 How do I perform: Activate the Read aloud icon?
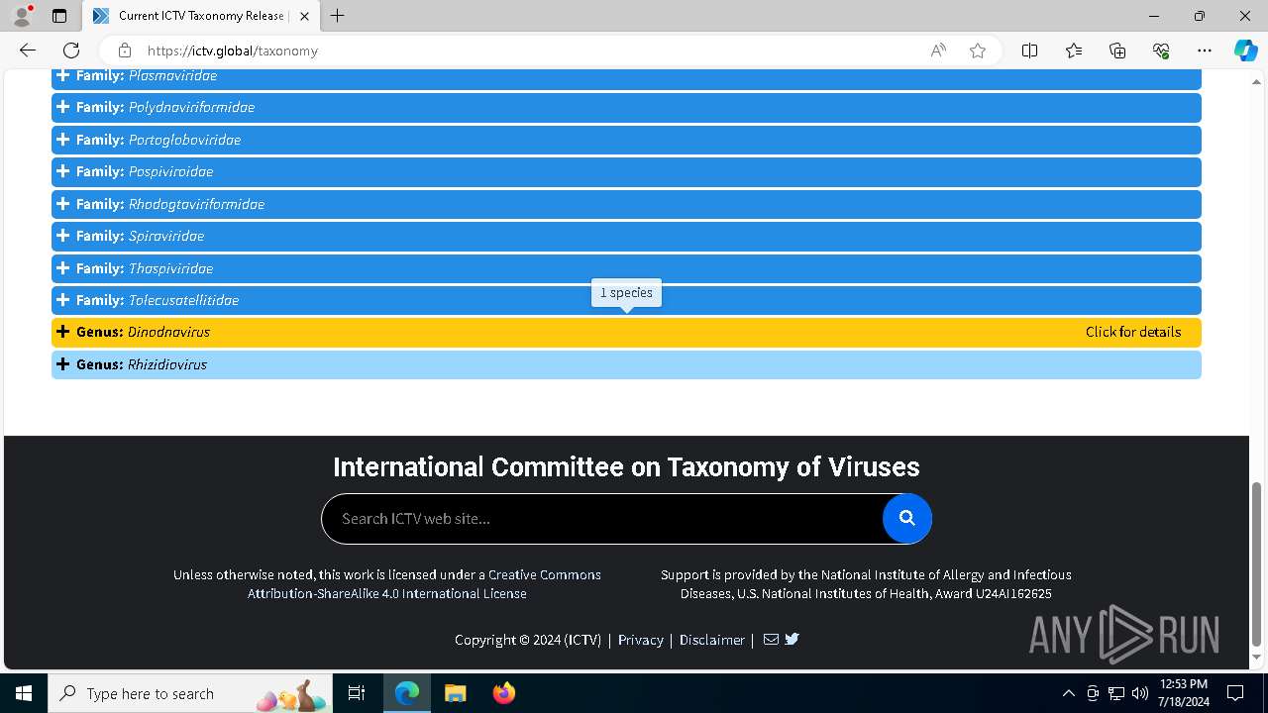938,51
